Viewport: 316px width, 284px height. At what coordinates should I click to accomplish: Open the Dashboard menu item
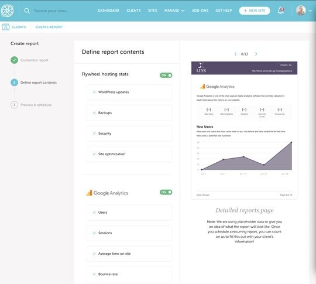108,11
